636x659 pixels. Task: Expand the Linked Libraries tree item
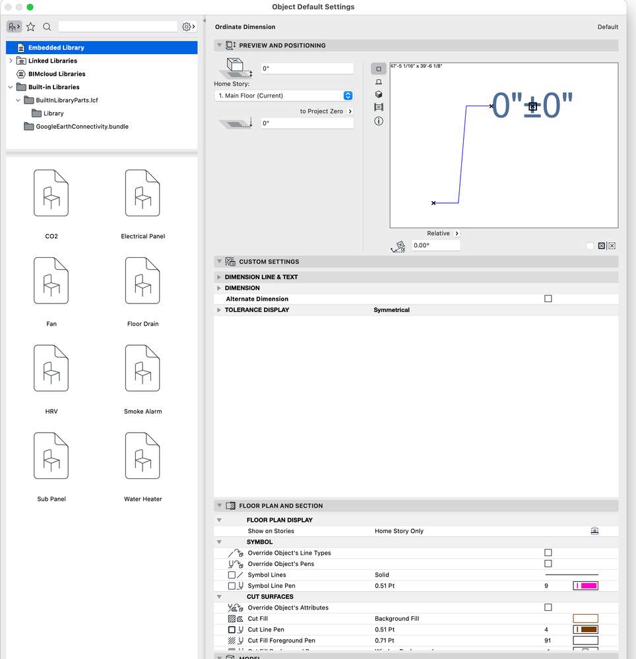point(12,61)
